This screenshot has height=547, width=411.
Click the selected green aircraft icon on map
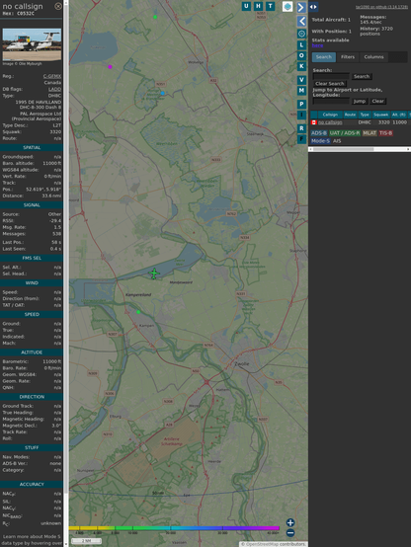click(x=154, y=273)
